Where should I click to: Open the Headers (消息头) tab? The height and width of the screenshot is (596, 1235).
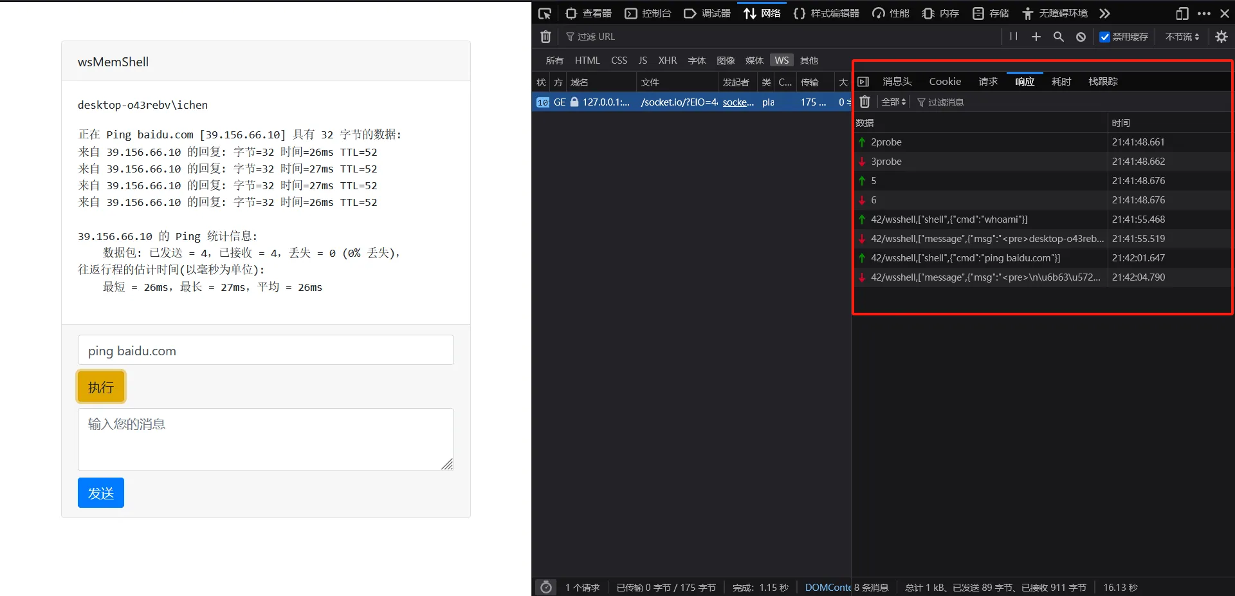click(897, 82)
